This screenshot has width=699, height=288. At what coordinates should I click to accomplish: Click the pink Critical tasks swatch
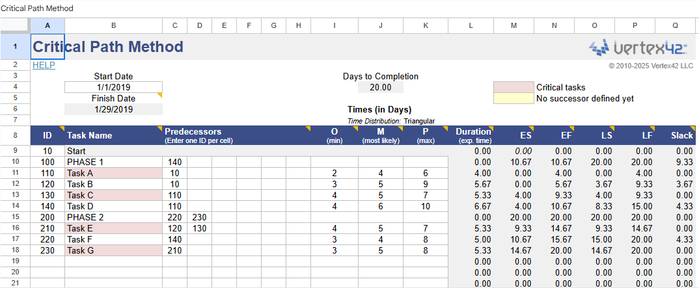click(513, 87)
